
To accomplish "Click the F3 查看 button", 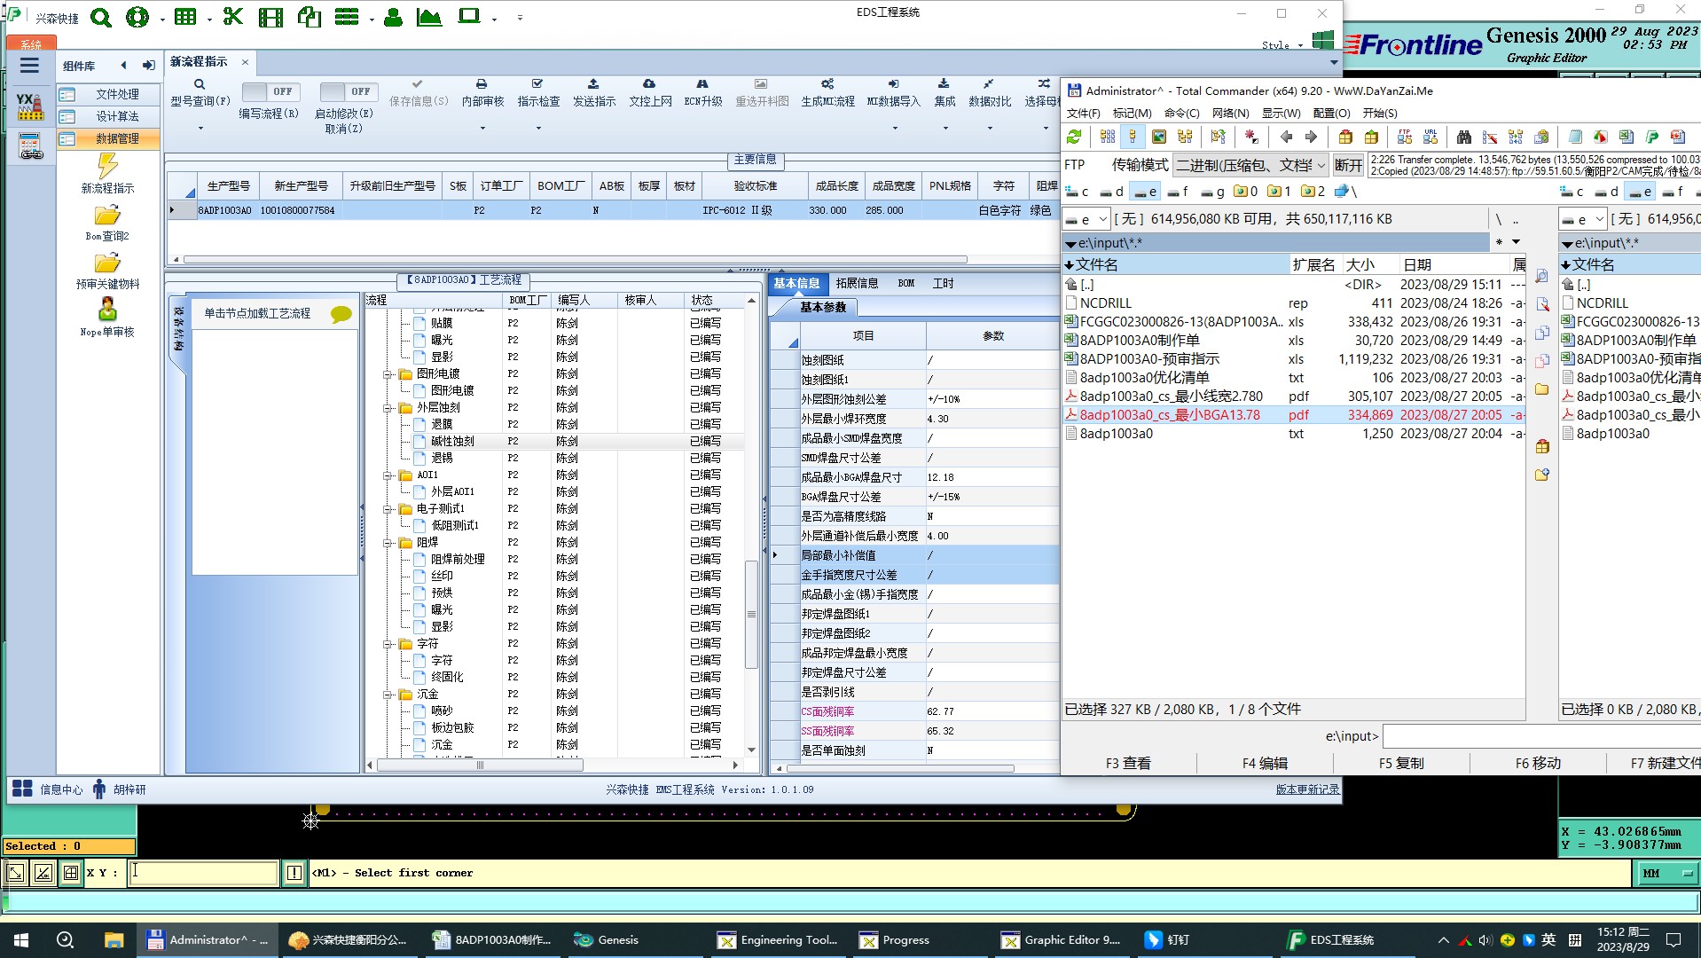I will tap(1128, 763).
